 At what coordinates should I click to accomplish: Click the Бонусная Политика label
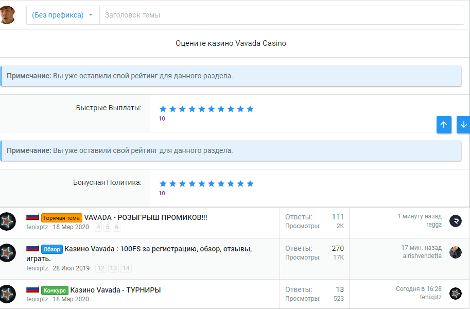pos(107,182)
